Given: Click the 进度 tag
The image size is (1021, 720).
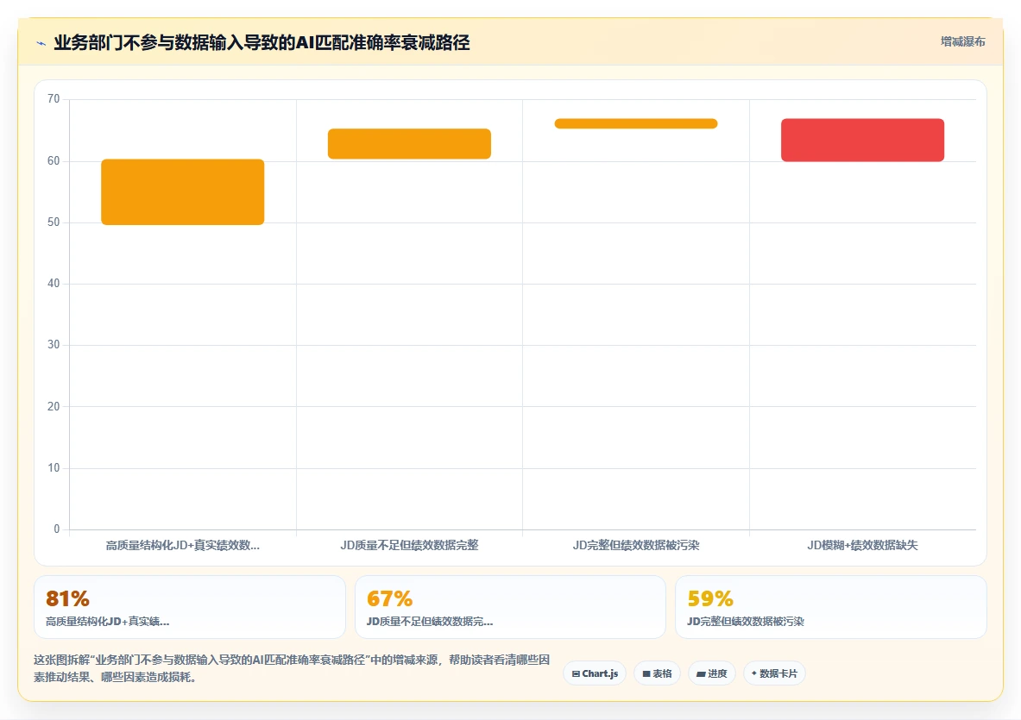Looking at the screenshot, I should [712, 673].
